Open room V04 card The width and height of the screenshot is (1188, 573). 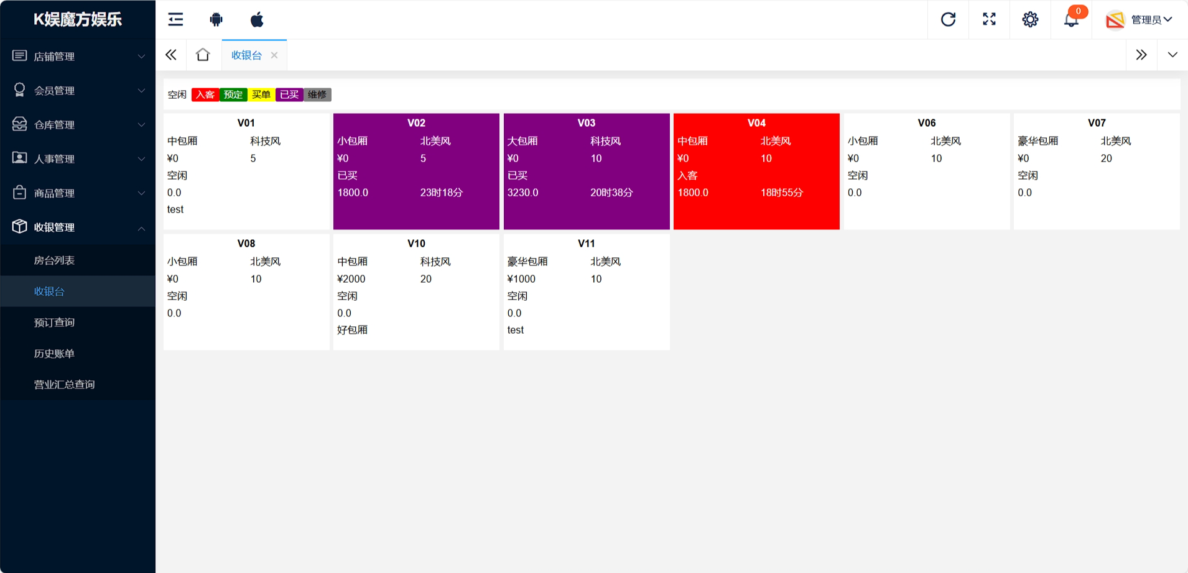(756, 171)
